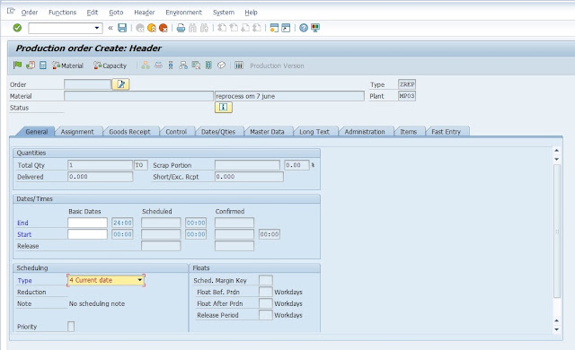The image size is (575, 350).
Task: Switch to the Fast Entry tab
Action: tap(446, 132)
